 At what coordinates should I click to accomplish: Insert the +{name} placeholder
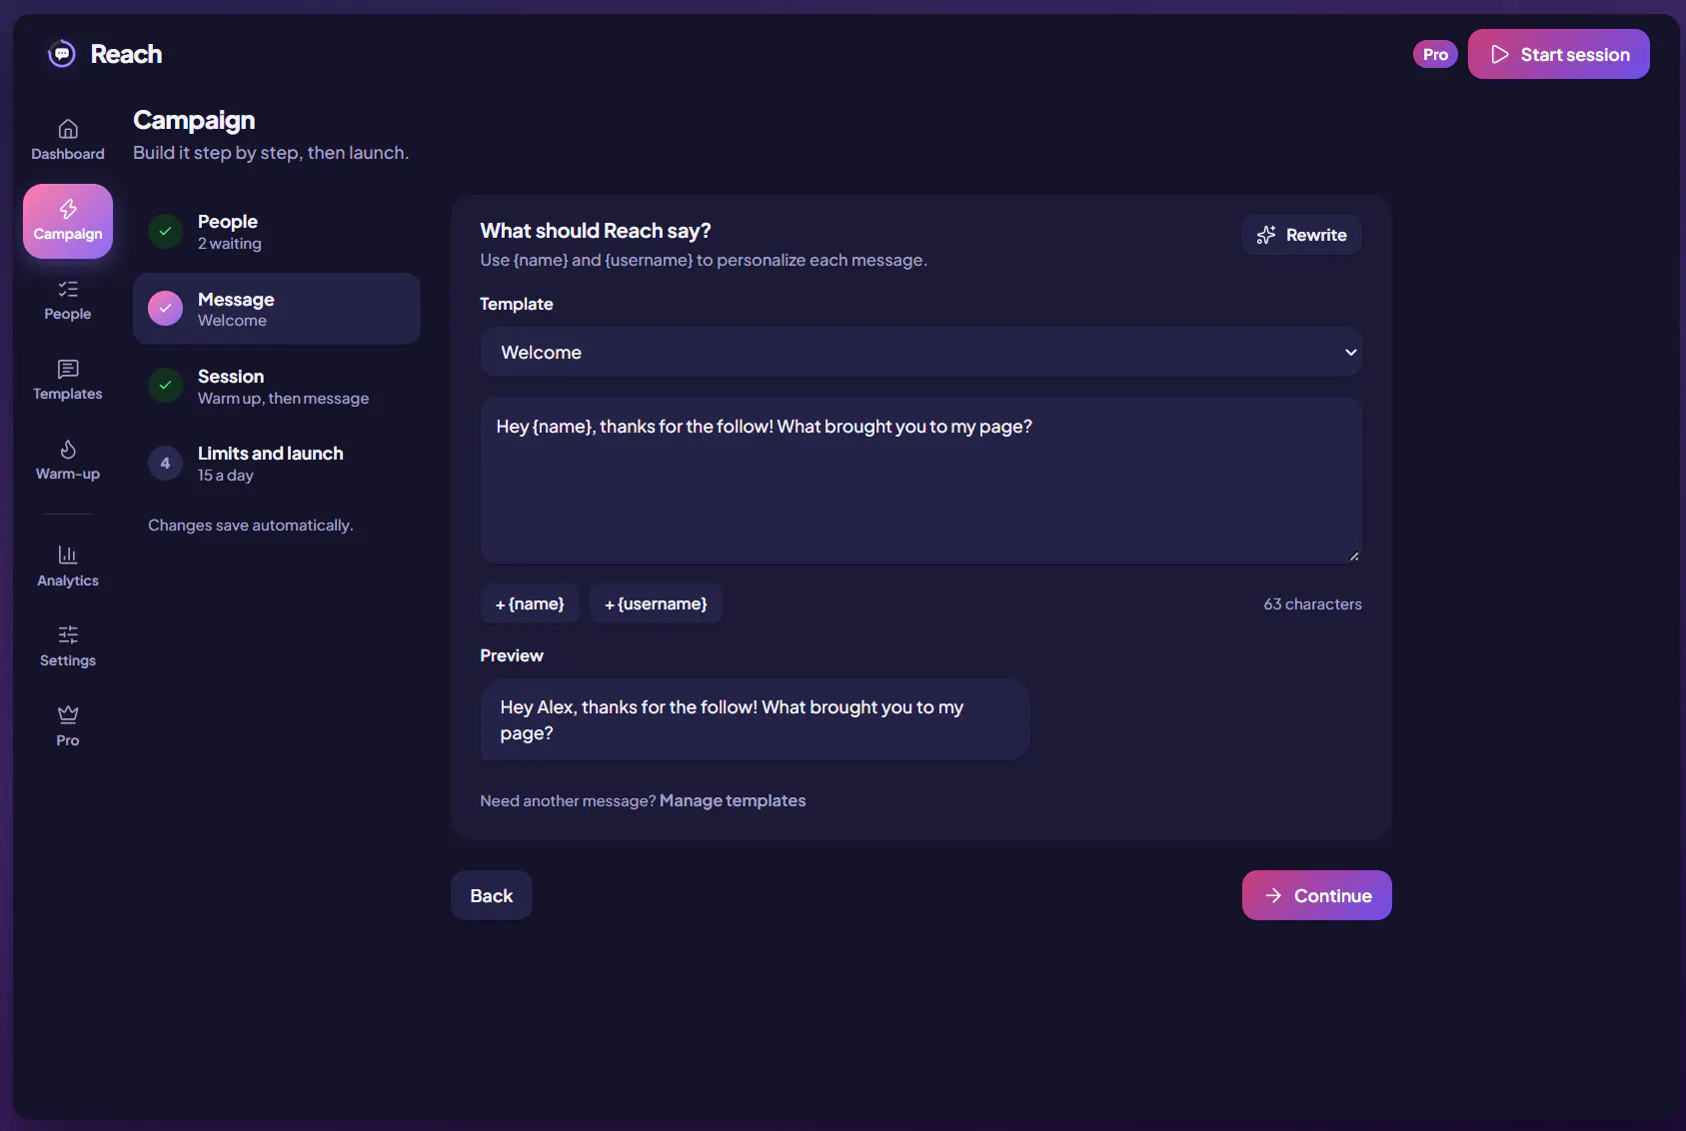tap(530, 603)
